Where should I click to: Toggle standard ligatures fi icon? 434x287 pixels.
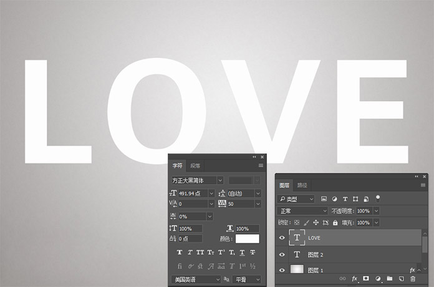pos(180,266)
